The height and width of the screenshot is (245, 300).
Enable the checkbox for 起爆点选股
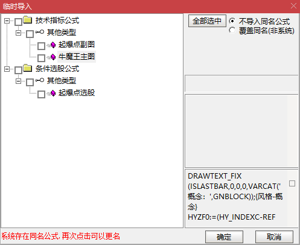click(41, 94)
